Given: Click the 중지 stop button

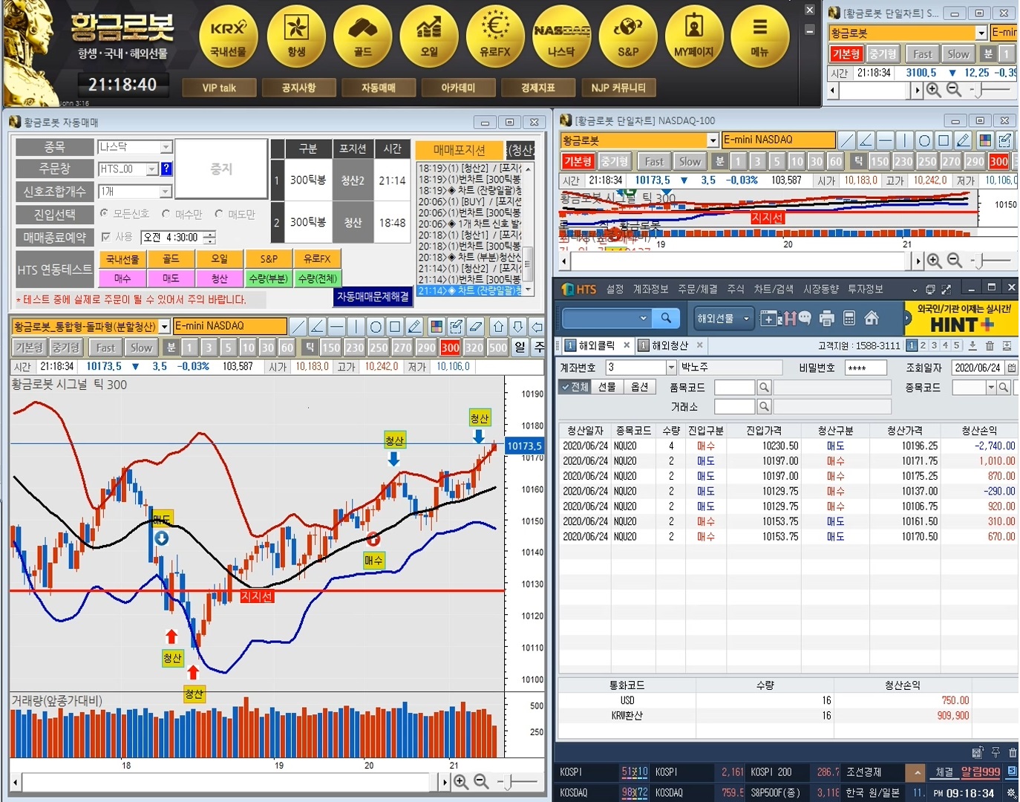Looking at the screenshot, I should tap(221, 169).
